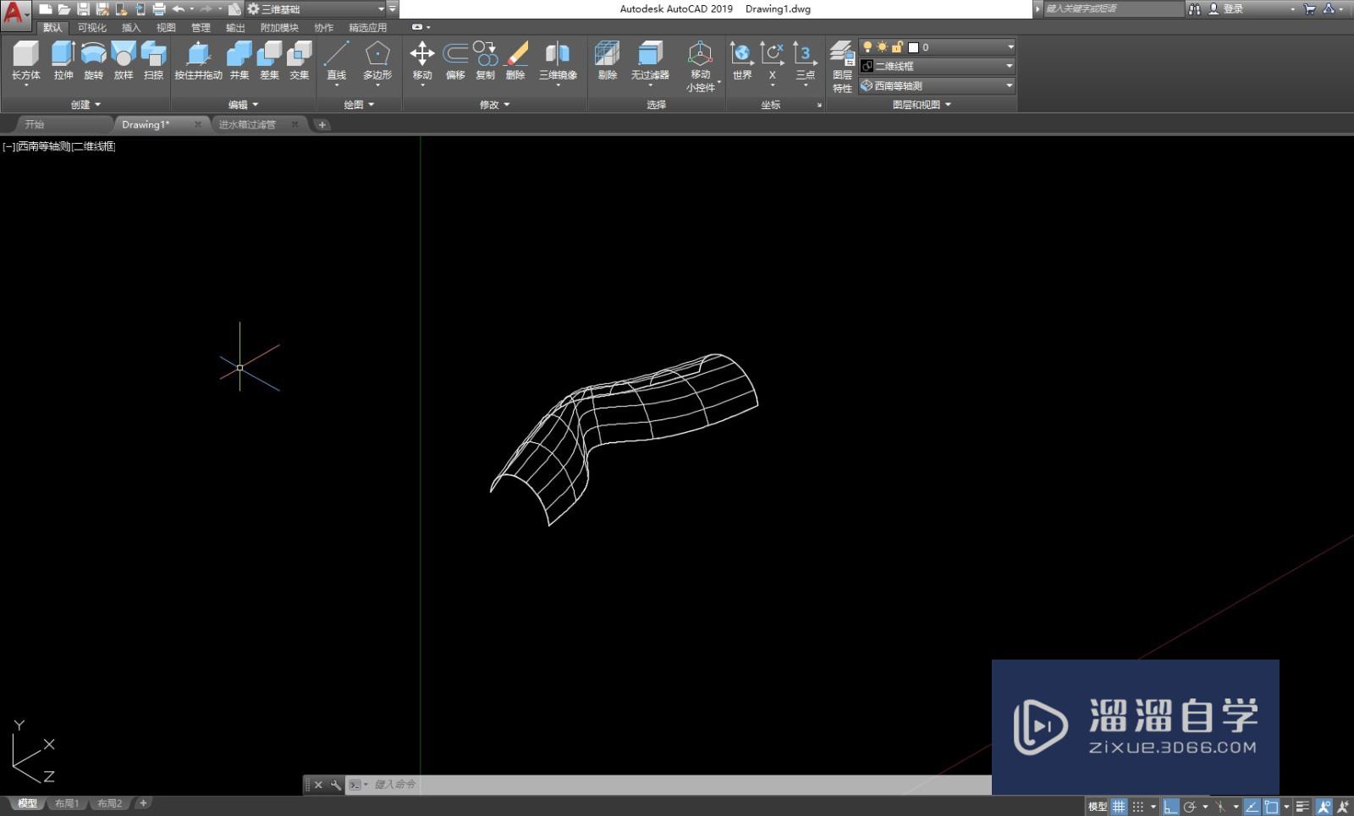Viewport: 1354px width, 816px height.
Task: Toggle polar tracking in status bar
Action: coord(1190,807)
